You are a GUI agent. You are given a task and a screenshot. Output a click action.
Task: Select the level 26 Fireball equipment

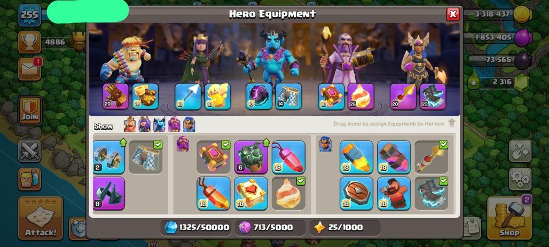pyautogui.click(x=361, y=96)
